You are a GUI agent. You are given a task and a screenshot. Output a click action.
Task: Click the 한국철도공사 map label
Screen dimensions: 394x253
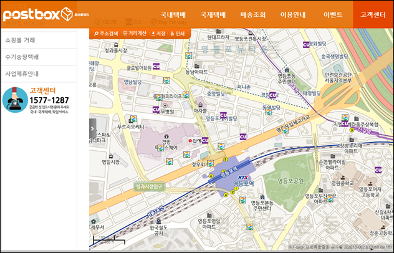tap(158, 231)
